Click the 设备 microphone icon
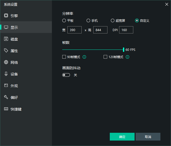This screenshot has height=146, width=171. pos(6,74)
